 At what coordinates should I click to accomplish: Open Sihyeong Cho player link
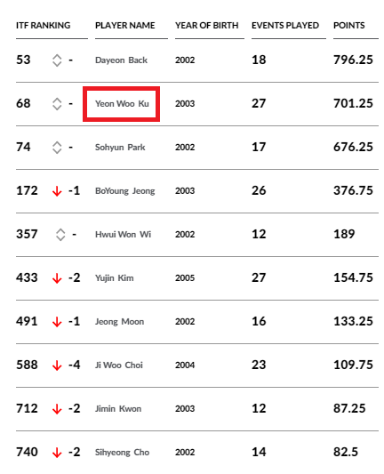click(122, 453)
